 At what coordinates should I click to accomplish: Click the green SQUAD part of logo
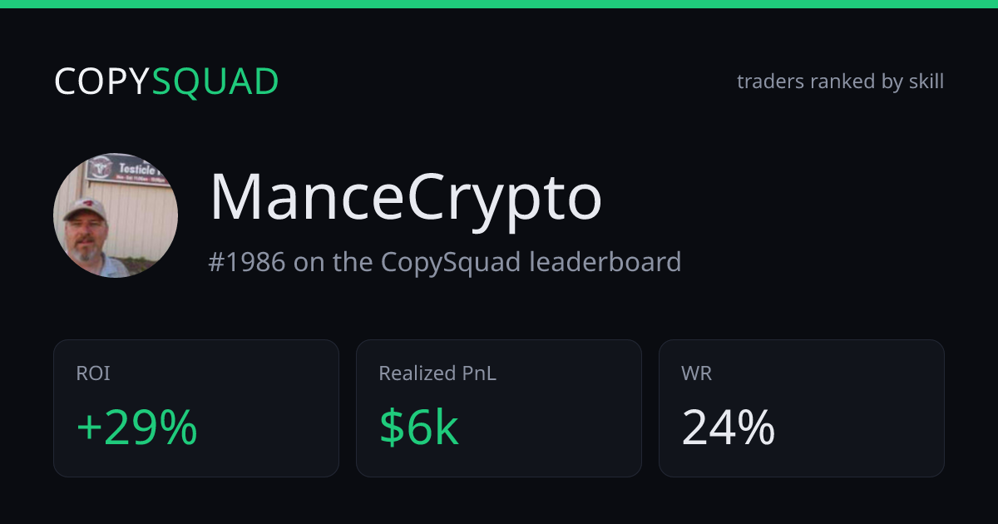tap(215, 82)
